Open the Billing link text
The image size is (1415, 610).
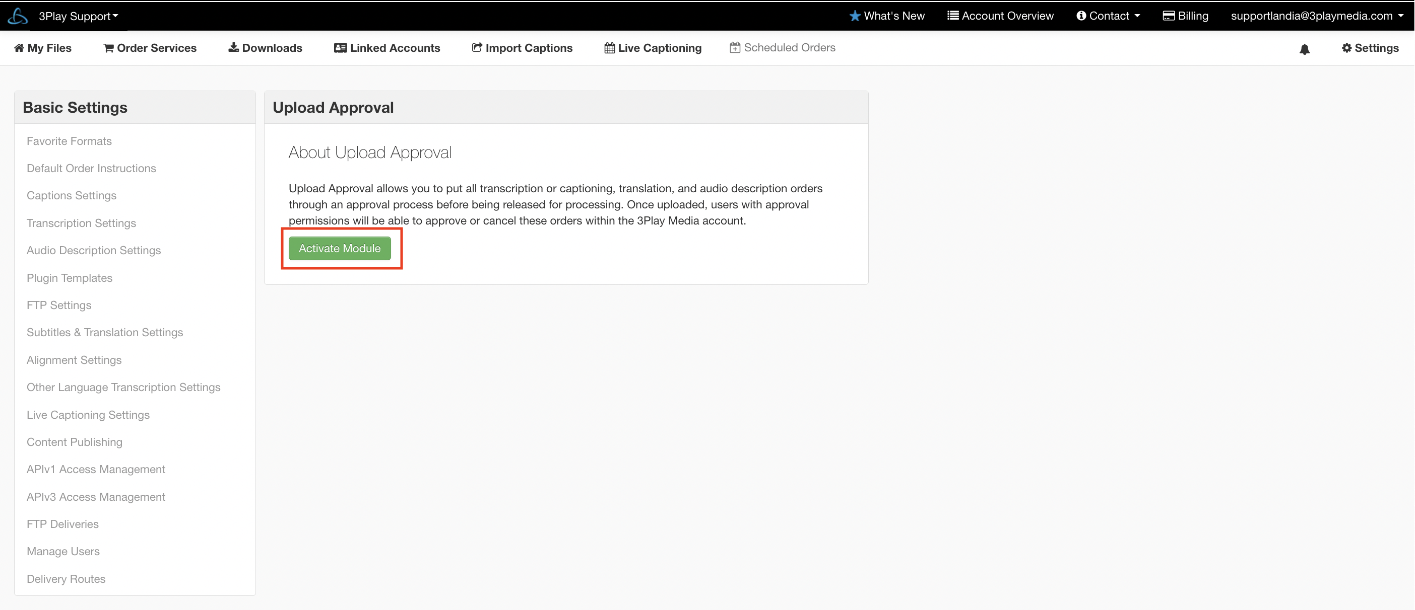tap(1193, 16)
